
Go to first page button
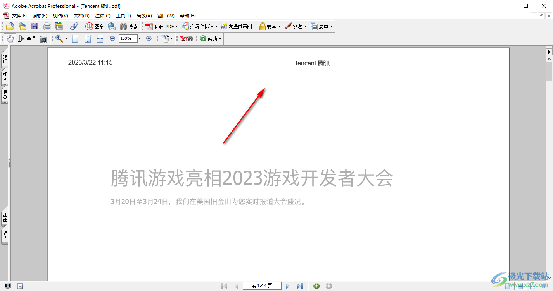(224, 286)
